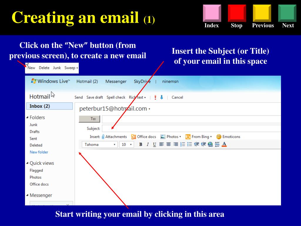This screenshot has height=226, width=301.
Task: Open the Photos insert dropdown
Action: pos(171,137)
